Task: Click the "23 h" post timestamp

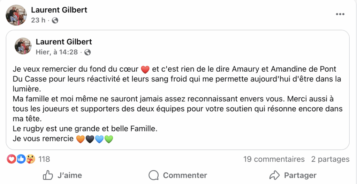Action: pos(38,20)
